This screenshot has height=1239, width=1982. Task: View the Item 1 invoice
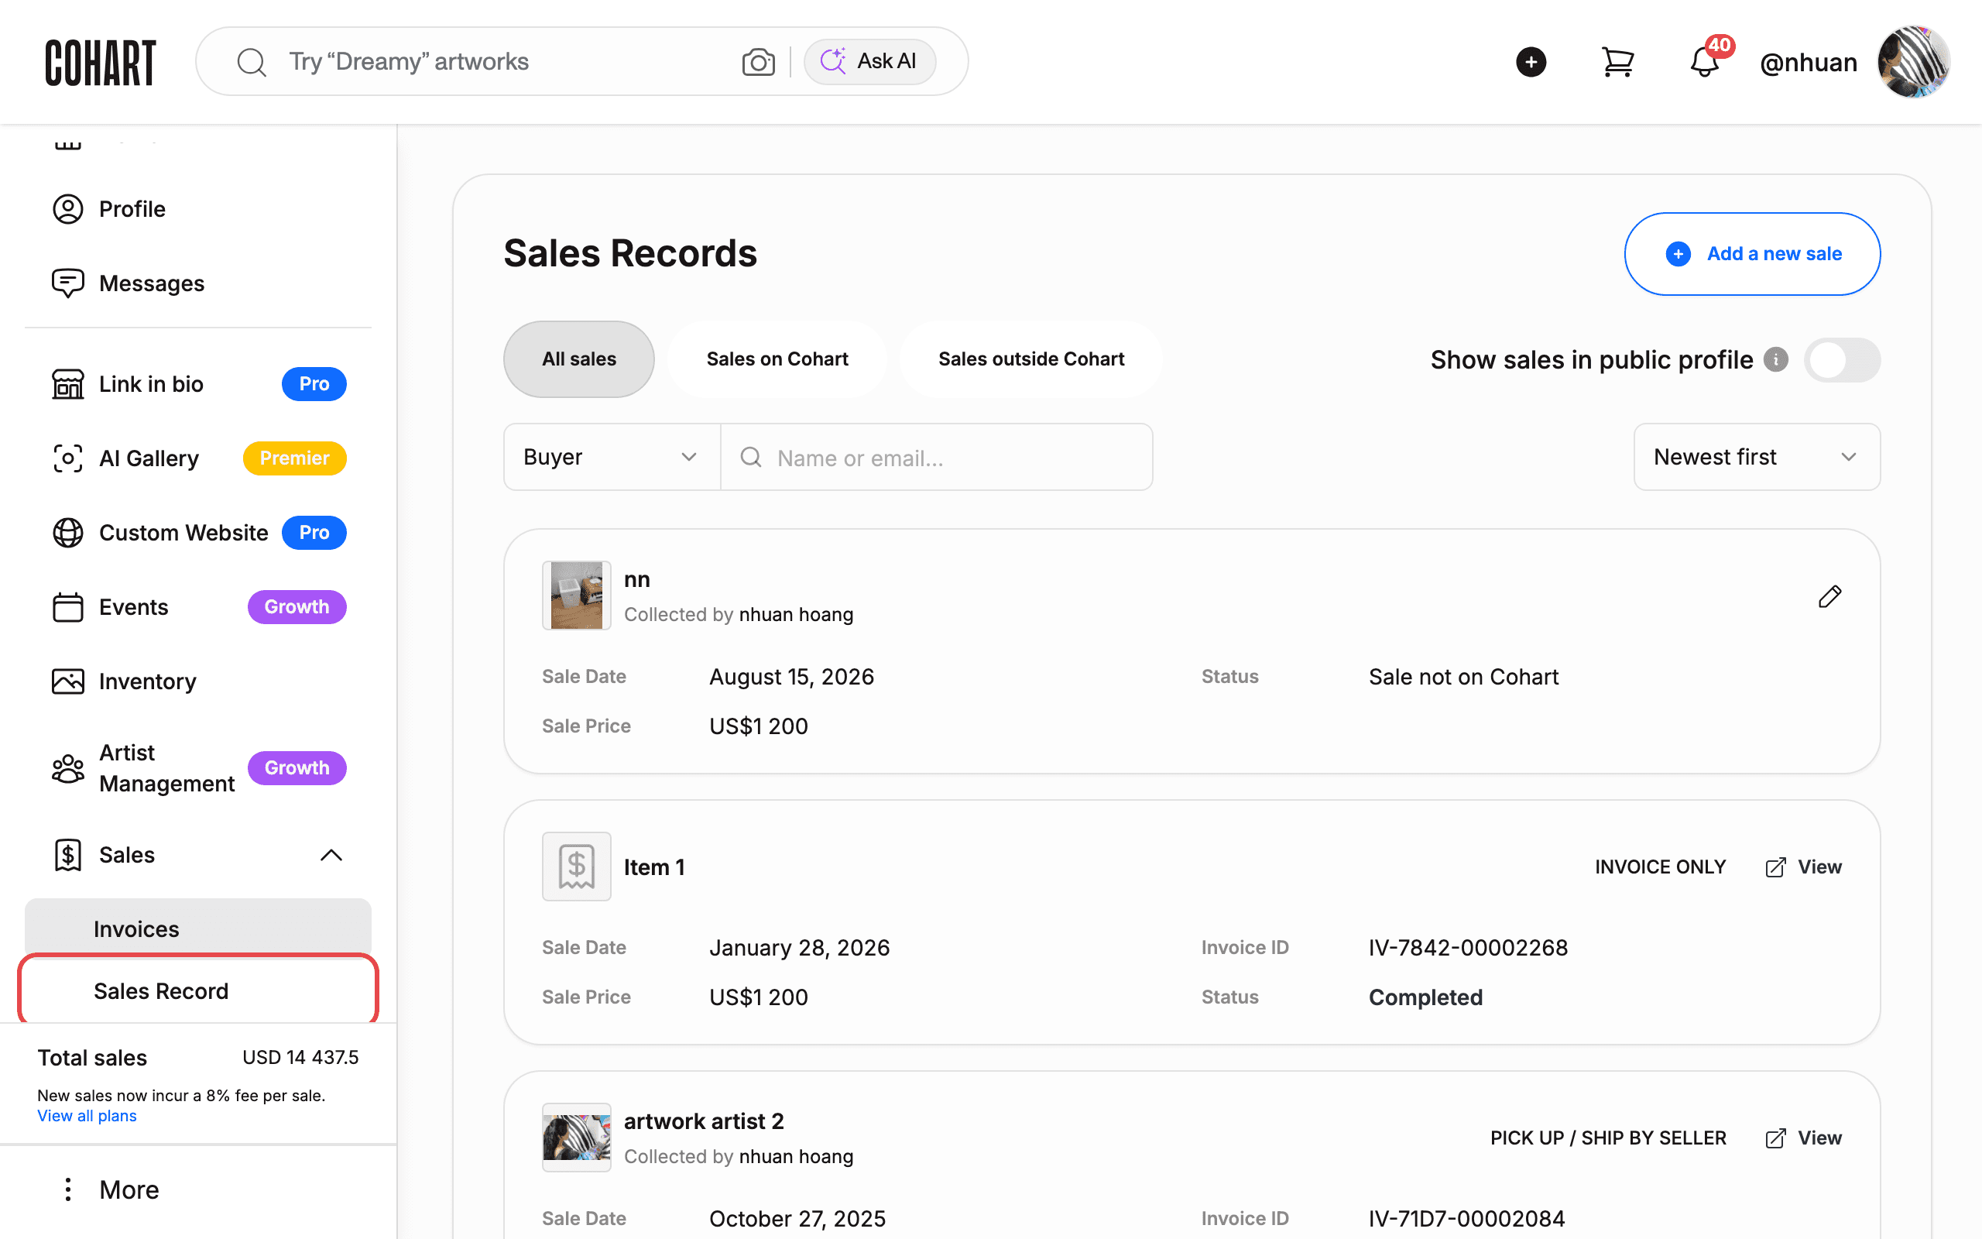click(x=1802, y=867)
